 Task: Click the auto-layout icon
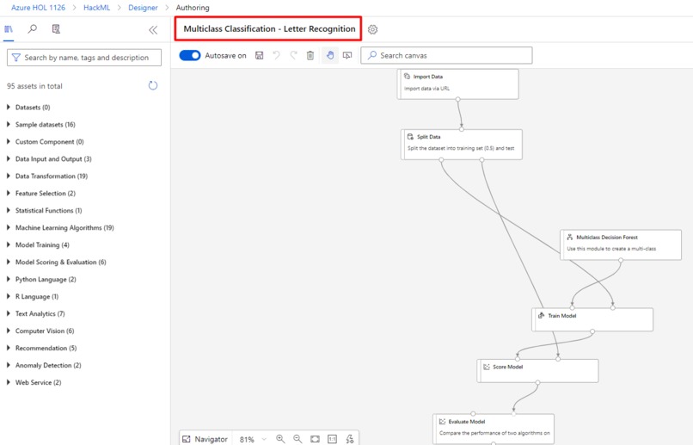point(350,439)
